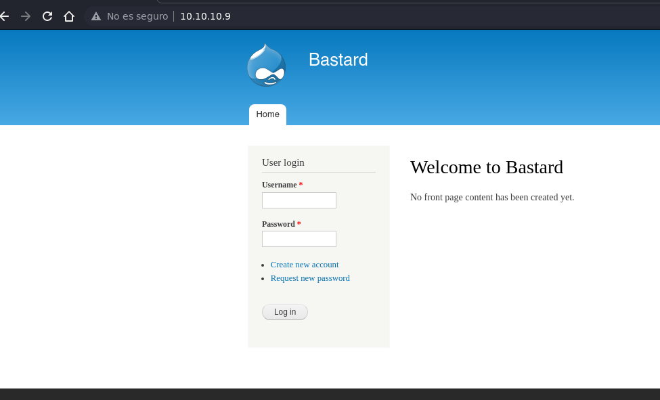
Task: Switch to the Home tab
Action: pos(267,114)
